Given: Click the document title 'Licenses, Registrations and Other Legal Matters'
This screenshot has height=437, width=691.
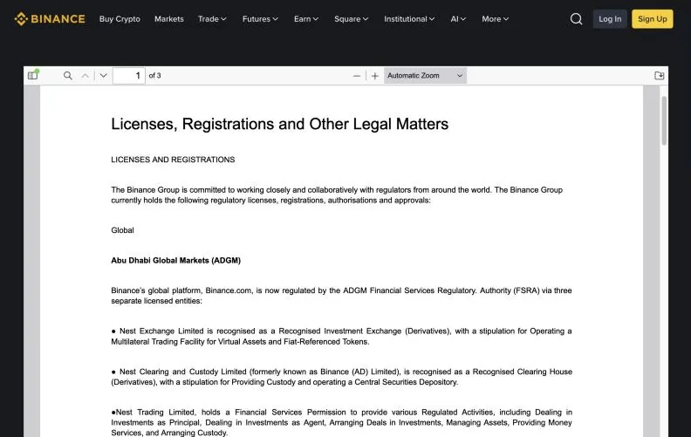Looking at the screenshot, I should [279, 124].
